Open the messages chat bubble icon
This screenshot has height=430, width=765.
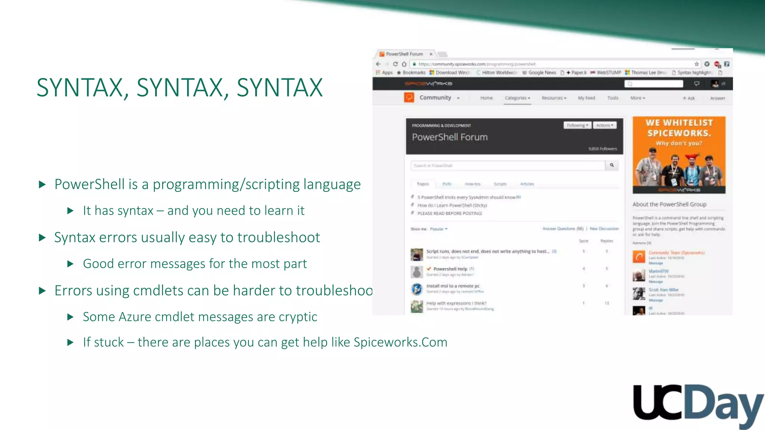coord(697,84)
